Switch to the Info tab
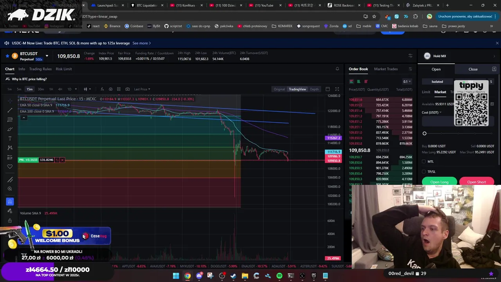 coord(22,69)
